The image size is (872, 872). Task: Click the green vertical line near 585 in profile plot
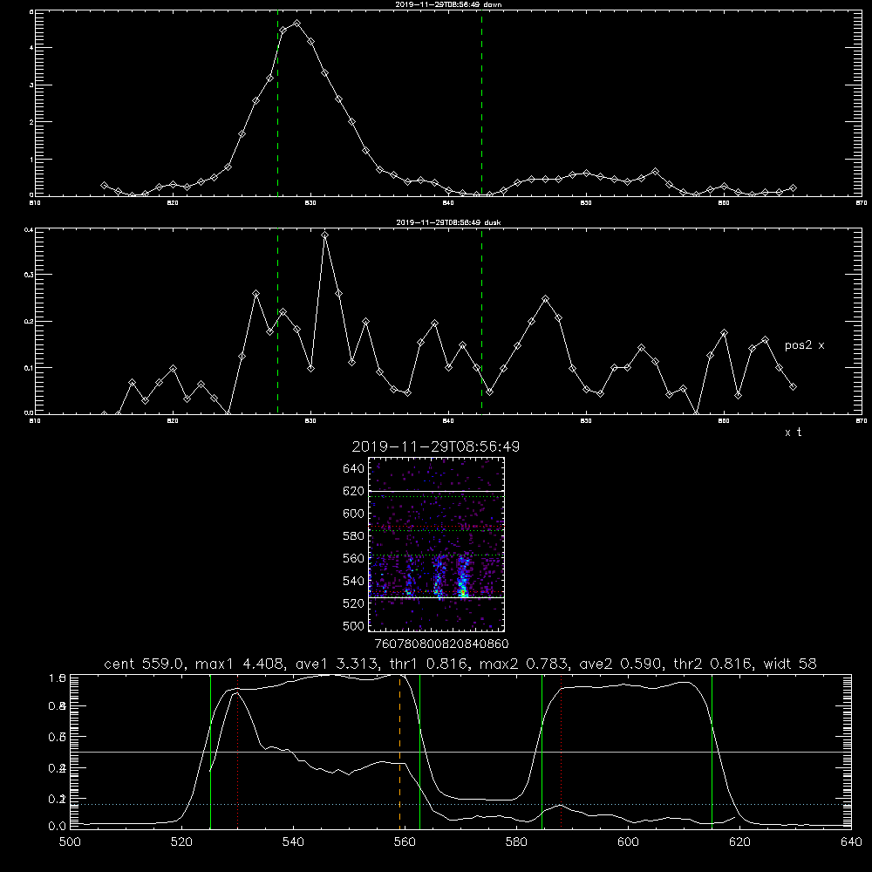pos(542,751)
